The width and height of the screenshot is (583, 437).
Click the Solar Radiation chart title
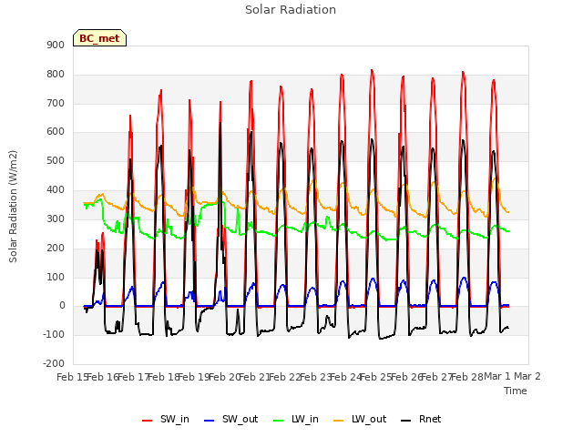click(x=291, y=10)
